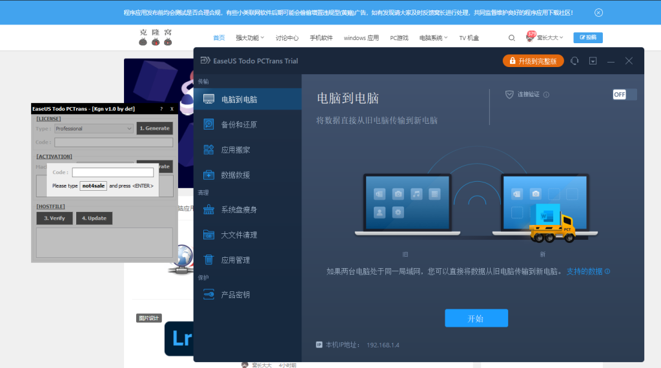
Task: Click the LICENSE Code field in keygen
Action: 114,142
